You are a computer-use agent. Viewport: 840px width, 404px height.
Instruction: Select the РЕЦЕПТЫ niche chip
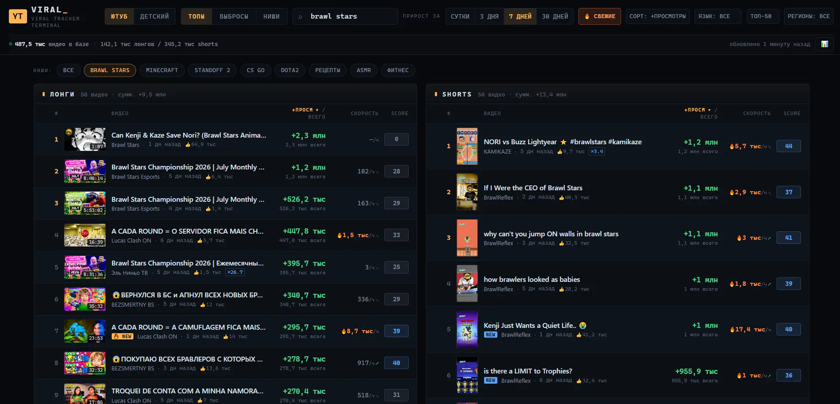tap(328, 70)
